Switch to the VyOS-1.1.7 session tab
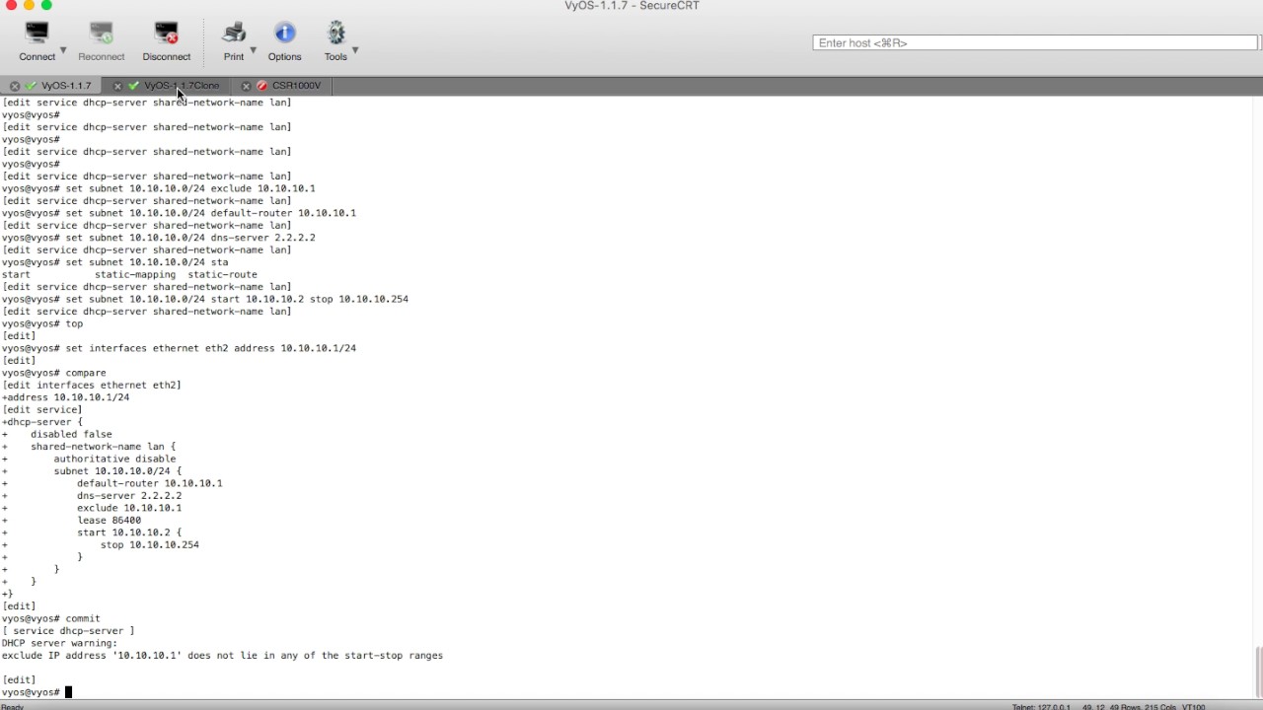This screenshot has width=1263, height=710. pos(66,86)
